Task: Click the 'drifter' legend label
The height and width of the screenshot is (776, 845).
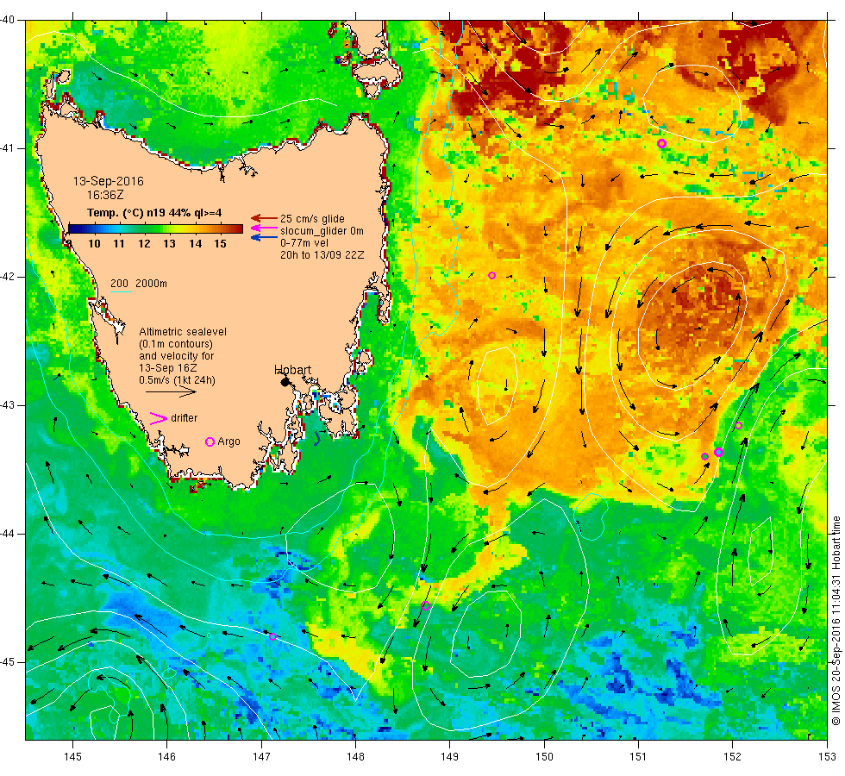Action: click(184, 418)
